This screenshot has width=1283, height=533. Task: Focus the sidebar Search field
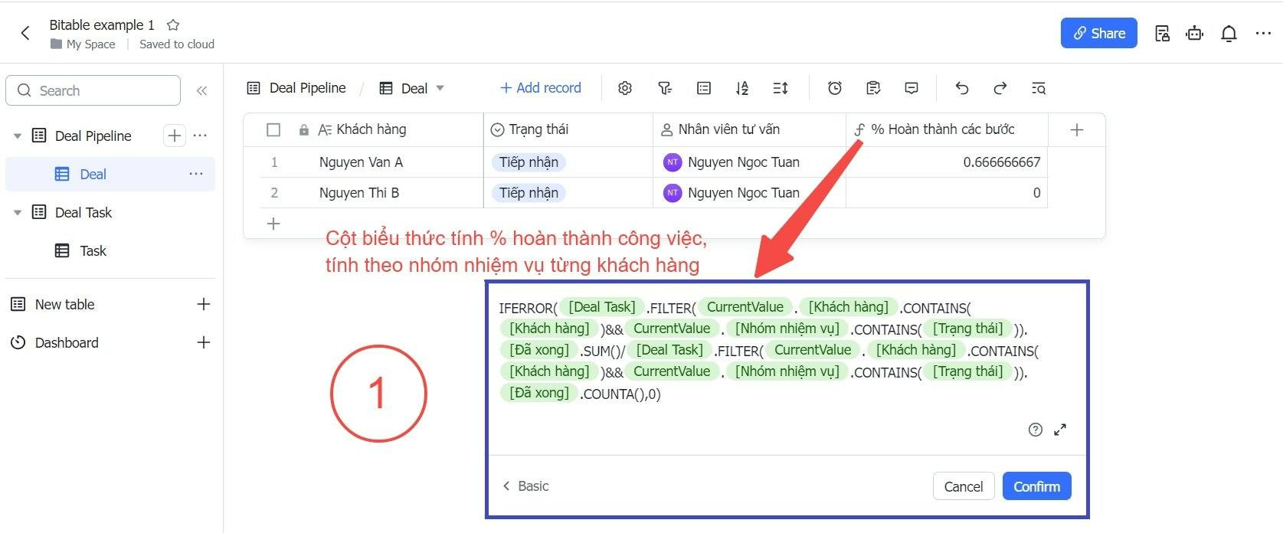pos(93,90)
